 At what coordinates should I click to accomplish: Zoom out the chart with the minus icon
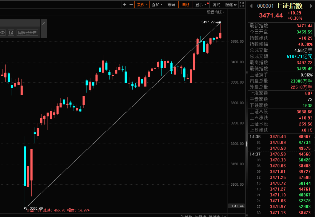131,5
